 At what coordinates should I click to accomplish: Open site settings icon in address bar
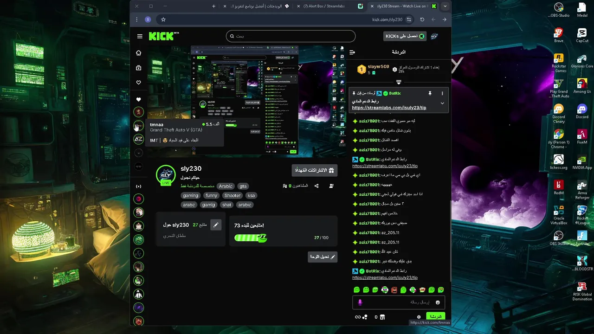tap(409, 19)
